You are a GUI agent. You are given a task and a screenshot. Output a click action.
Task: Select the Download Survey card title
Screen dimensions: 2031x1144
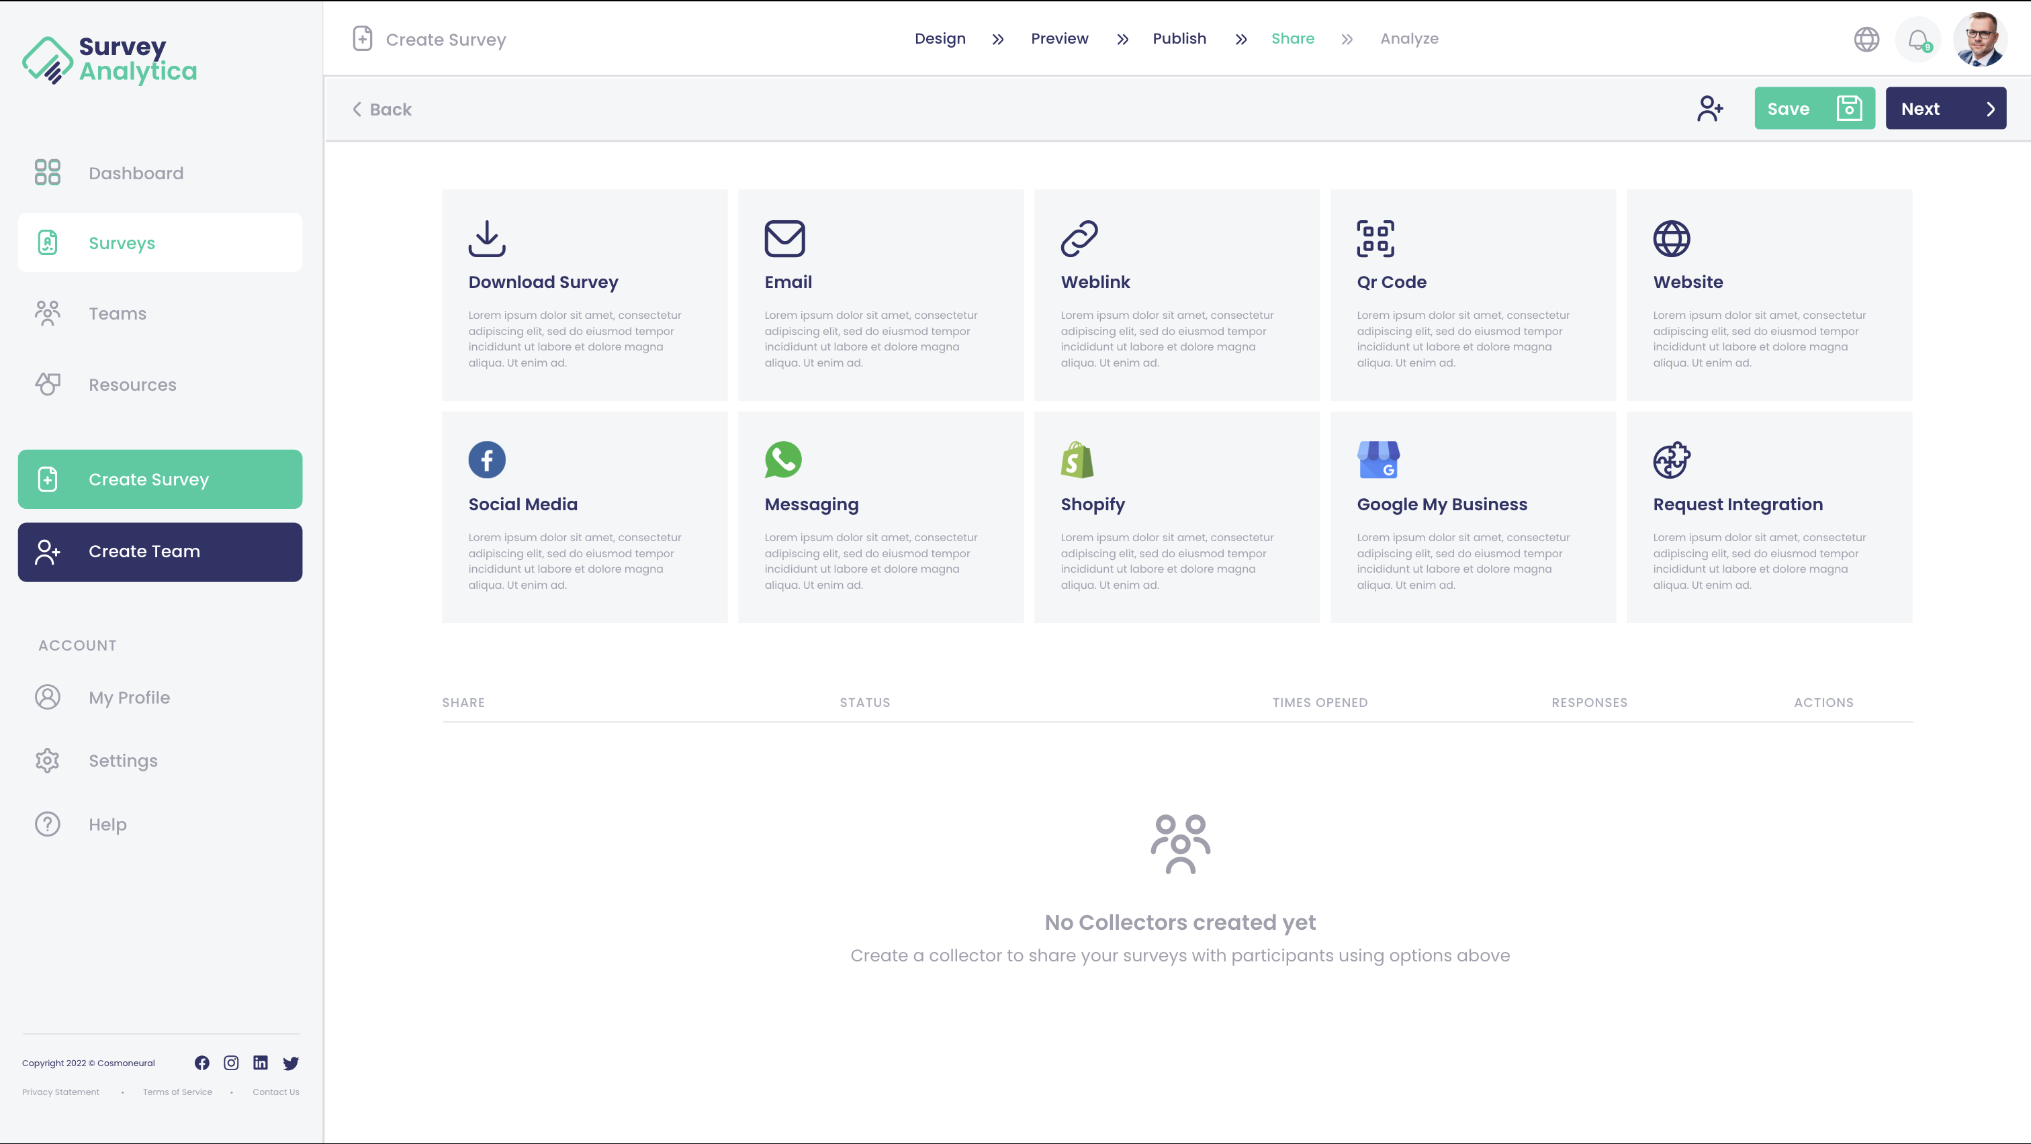pyautogui.click(x=543, y=282)
